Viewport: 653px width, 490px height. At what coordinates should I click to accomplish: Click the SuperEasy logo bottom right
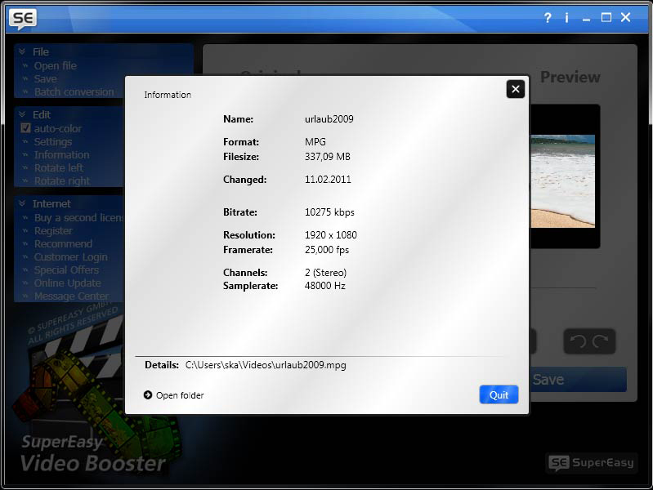pos(590,463)
